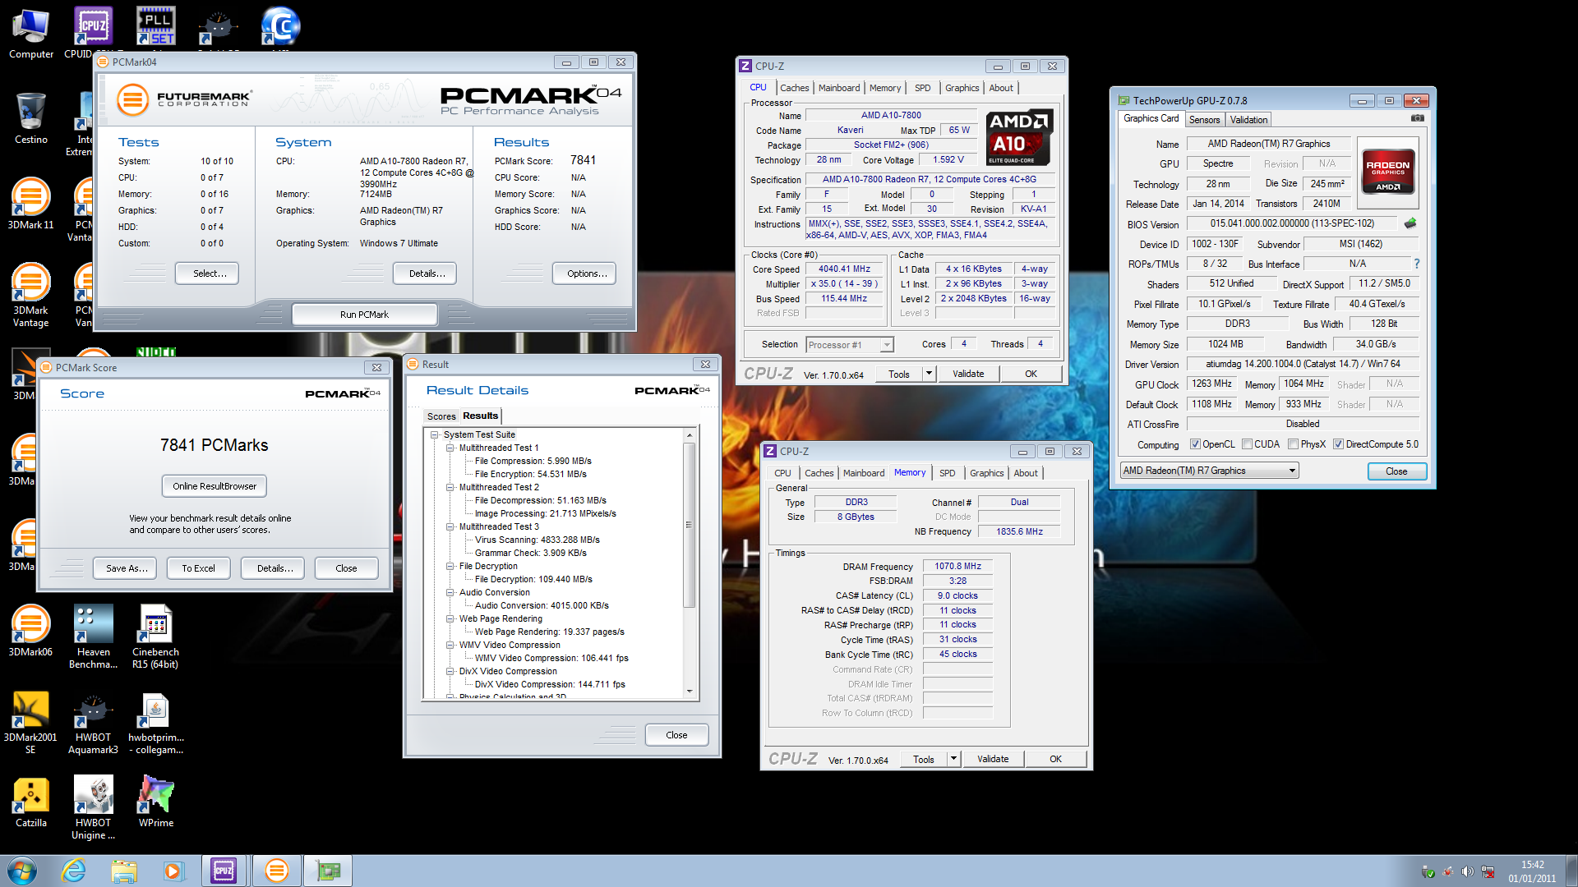Click Save As... in PCMark Score window
Image resolution: width=1578 pixels, height=887 pixels.
click(x=126, y=568)
